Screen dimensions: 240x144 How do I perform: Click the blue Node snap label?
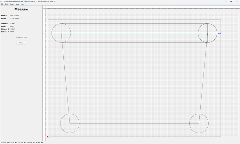(x=219, y=33)
